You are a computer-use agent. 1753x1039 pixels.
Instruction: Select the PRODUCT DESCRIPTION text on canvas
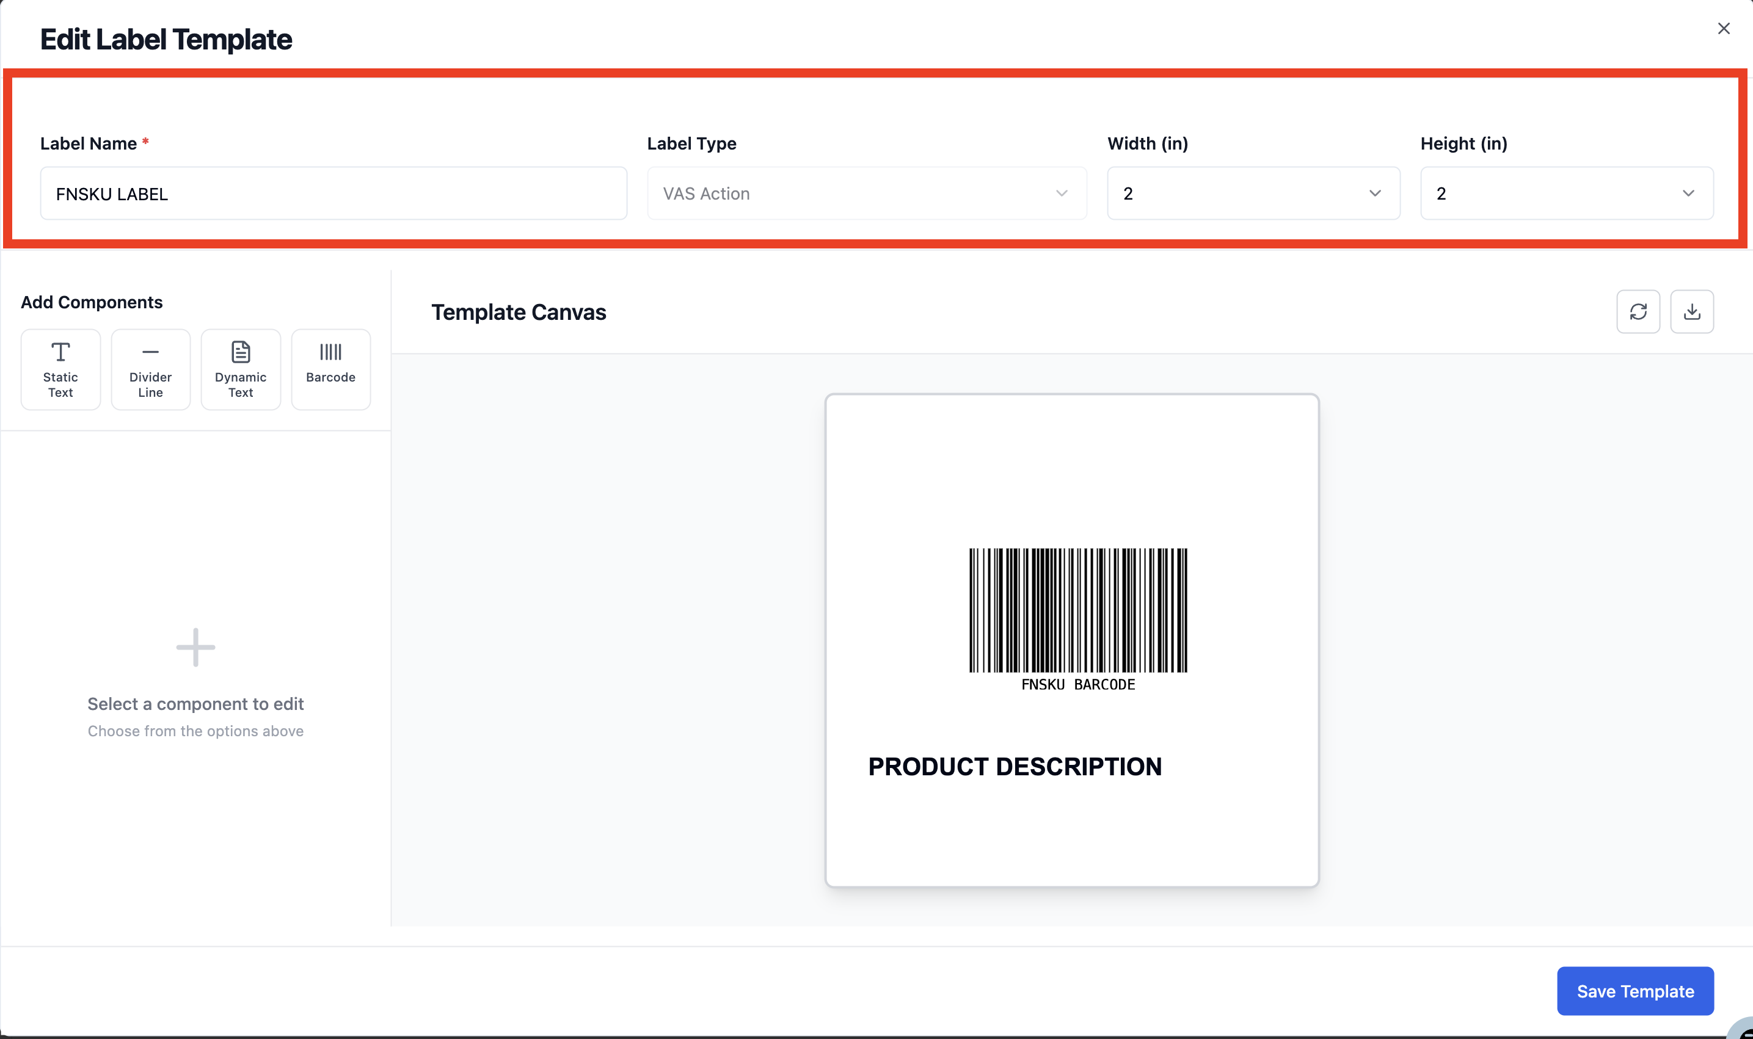coord(1015,767)
